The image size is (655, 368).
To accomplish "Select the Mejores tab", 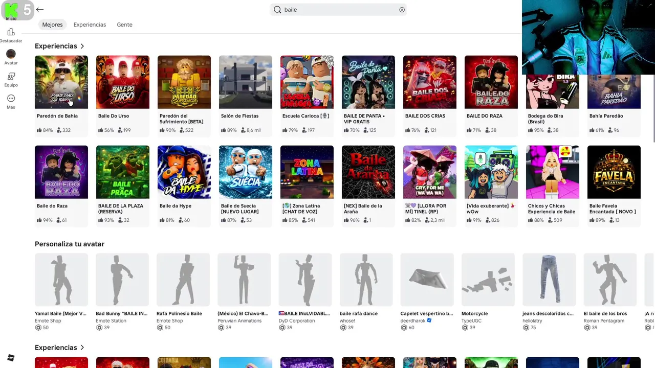I will point(52,25).
